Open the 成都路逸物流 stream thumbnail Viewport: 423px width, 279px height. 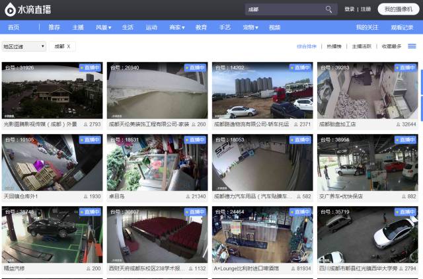click(262, 90)
